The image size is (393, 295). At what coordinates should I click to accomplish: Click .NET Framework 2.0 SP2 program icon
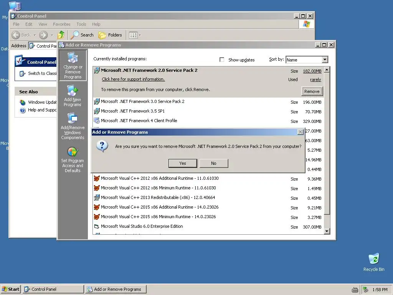97,71
